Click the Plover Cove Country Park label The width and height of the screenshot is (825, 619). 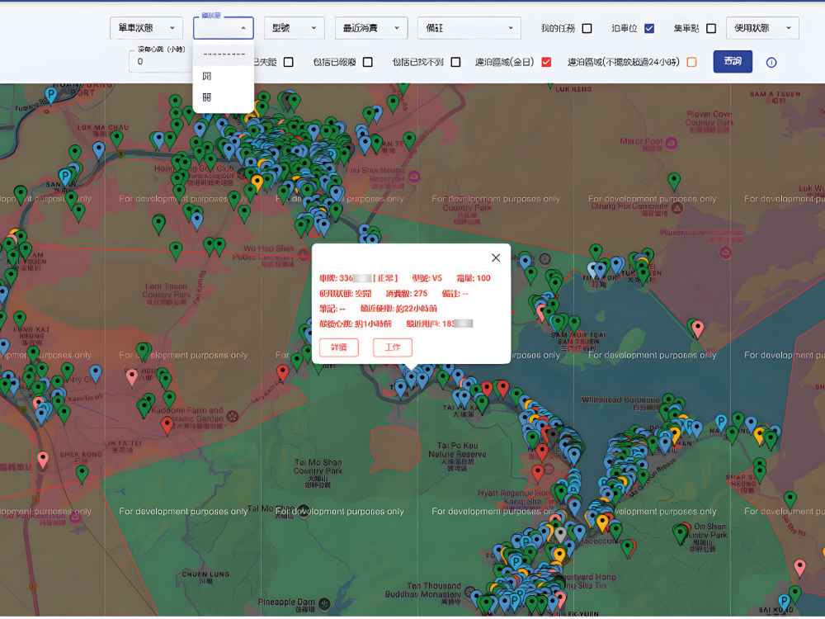click(x=709, y=120)
